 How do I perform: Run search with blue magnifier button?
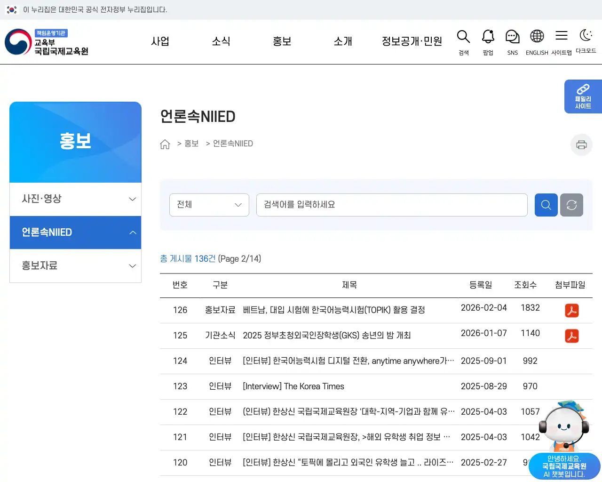(x=546, y=205)
